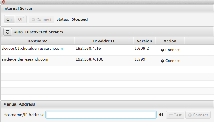The height and width of the screenshot is (122, 214).
Task: Connect to swdev.elderresearch.com server
Action: (x=170, y=61)
